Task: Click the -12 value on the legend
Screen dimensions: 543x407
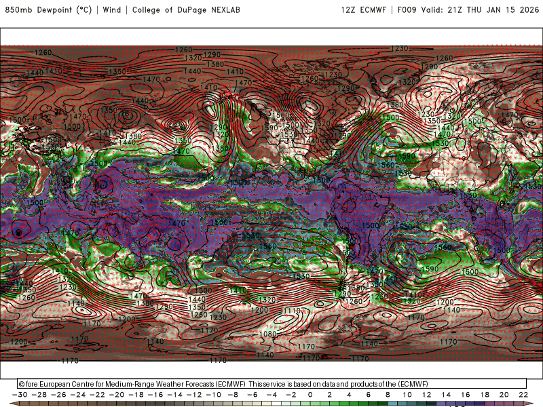Action: pyautogui.click(x=194, y=395)
